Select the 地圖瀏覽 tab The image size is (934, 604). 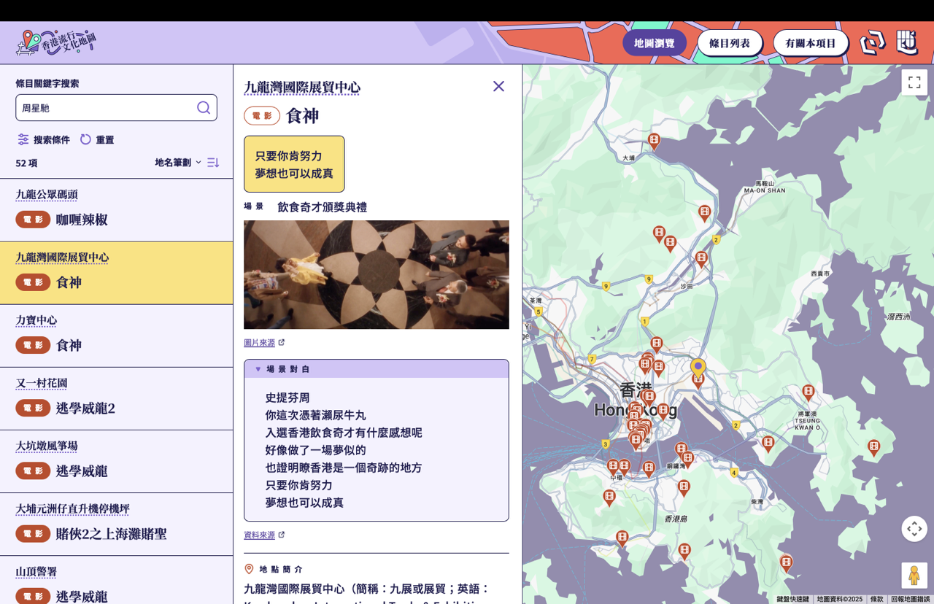(654, 43)
